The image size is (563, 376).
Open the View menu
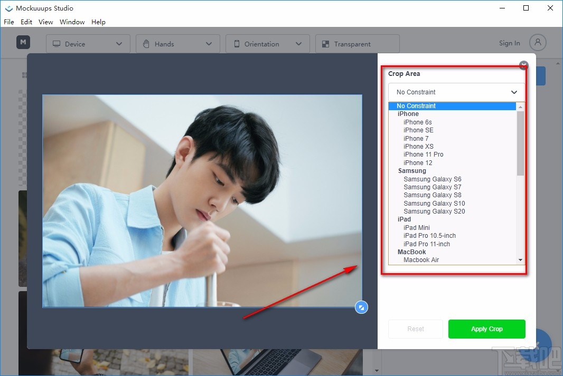coord(45,22)
